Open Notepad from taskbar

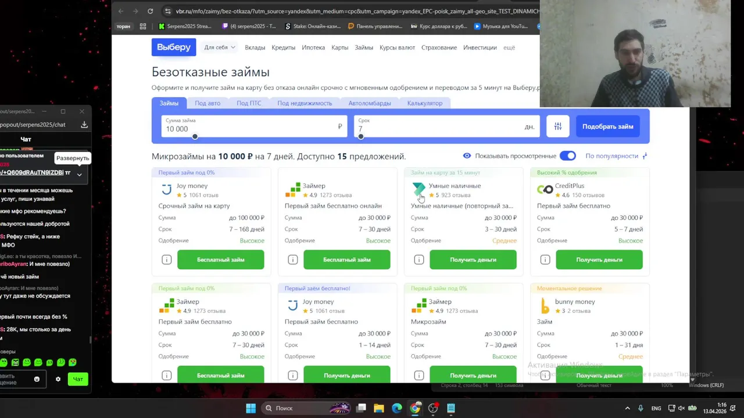(x=451, y=408)
